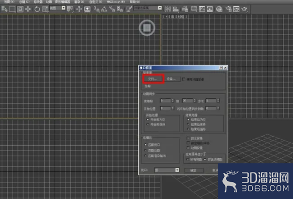Click the 开始位置 spinner arrows
This screenshot has width=293, height=199.
173,108
